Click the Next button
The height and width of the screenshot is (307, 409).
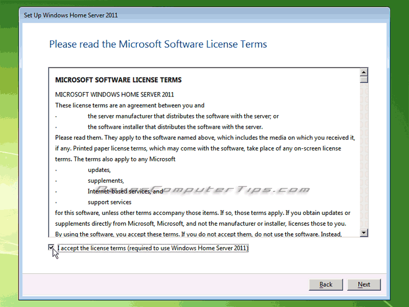point(364,284)
